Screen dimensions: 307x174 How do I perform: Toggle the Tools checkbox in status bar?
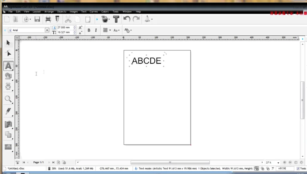pyautogui.click(x=298, y=168)
